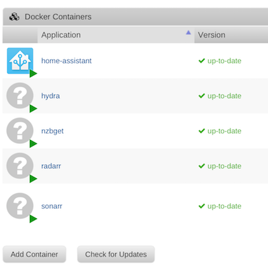This screenshot has height=275, width=268.
Task: Click the radarr placeholder icon
Action: tap(20, 166)
